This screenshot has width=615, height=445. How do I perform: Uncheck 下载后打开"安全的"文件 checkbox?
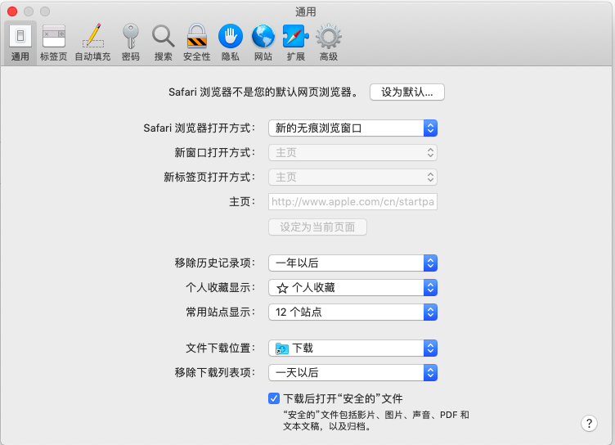pos(274,399)
